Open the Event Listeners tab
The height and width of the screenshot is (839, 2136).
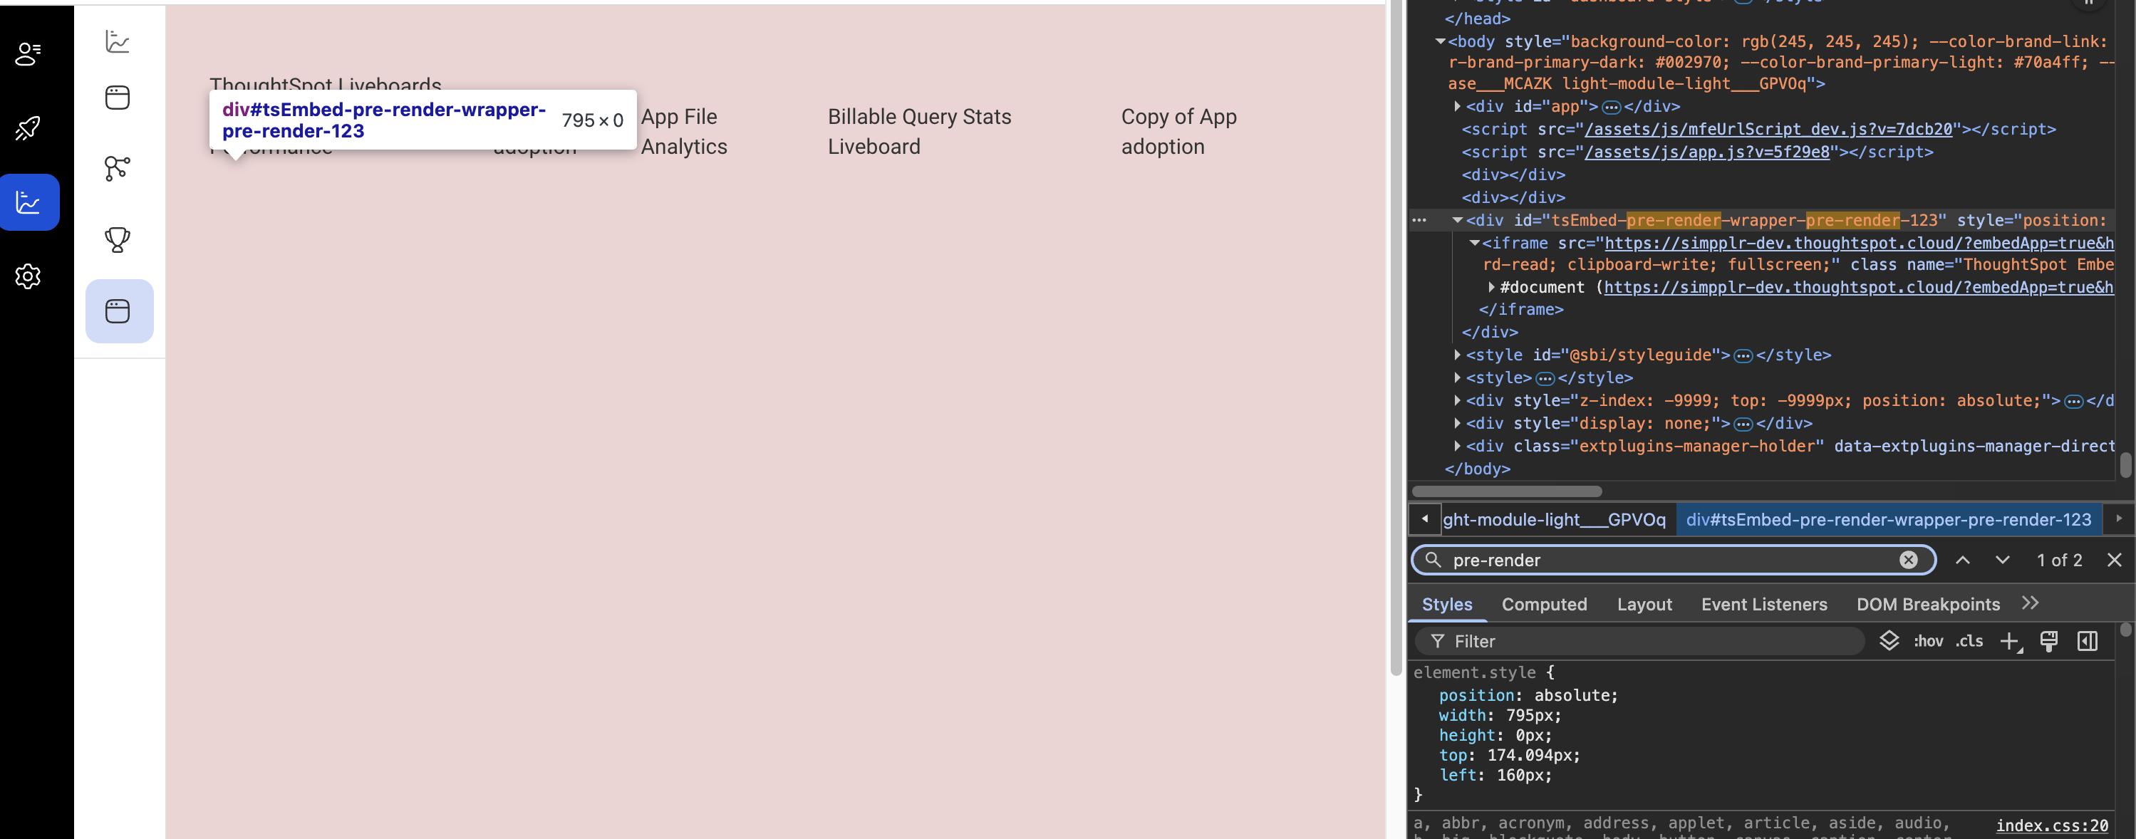[x=1763, y=605]
